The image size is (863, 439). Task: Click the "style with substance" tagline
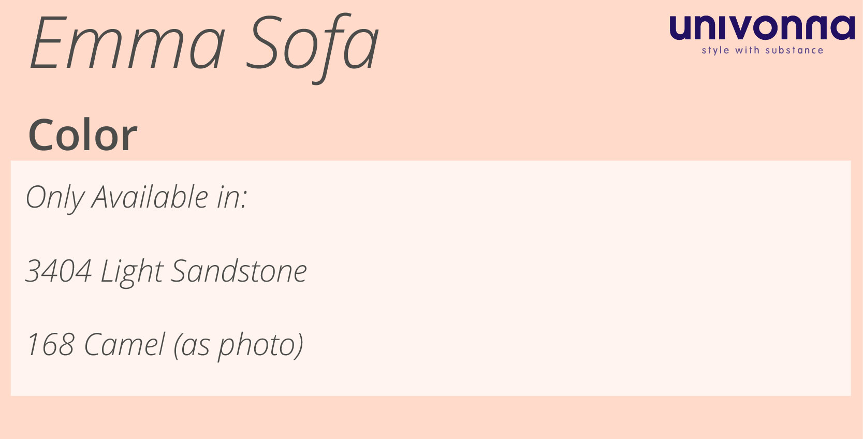762,50
